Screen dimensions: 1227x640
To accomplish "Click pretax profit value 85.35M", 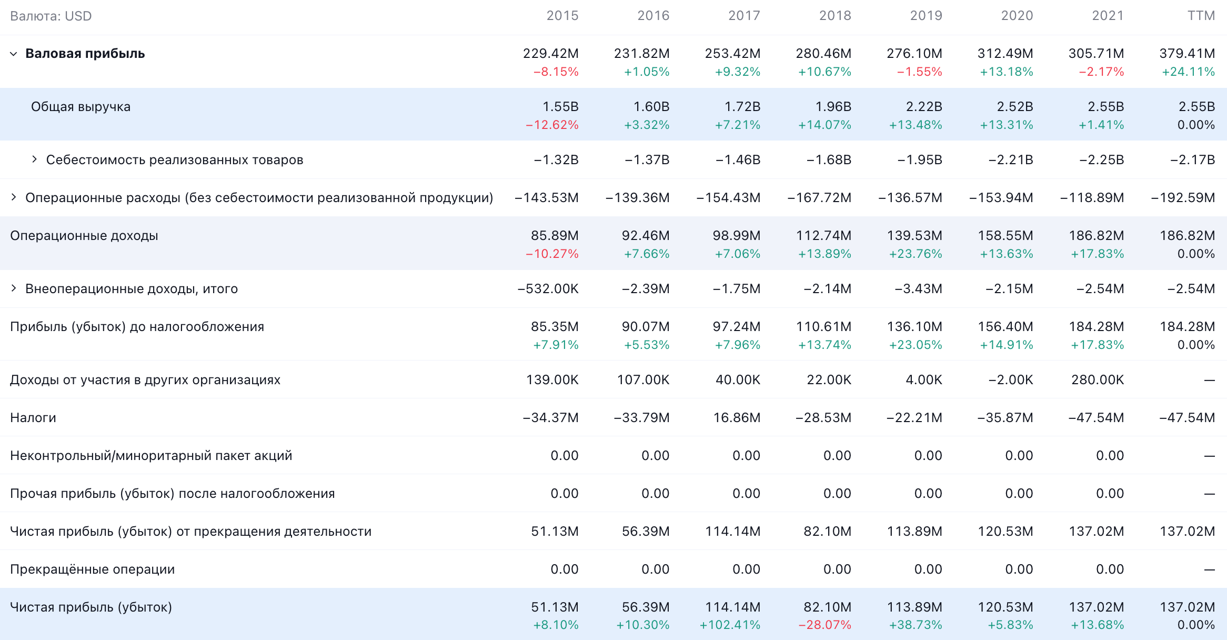I will point(555,327).
